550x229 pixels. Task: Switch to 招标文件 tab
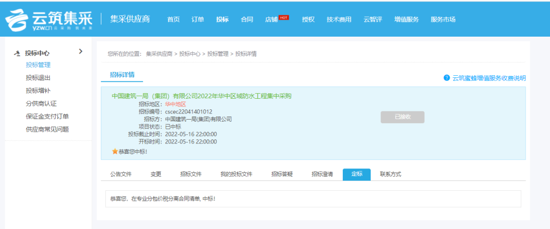point(191,174)
